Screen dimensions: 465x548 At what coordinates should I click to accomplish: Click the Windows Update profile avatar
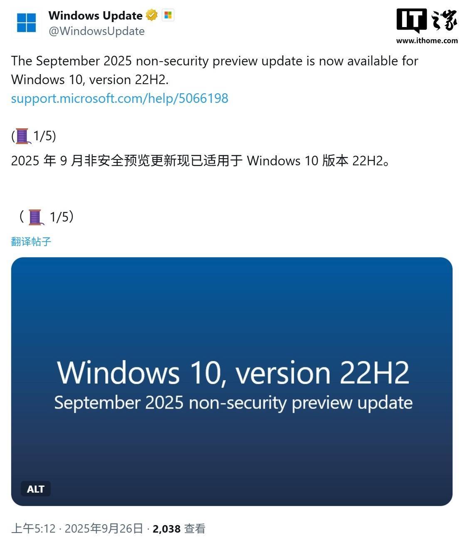coord(27,22)
